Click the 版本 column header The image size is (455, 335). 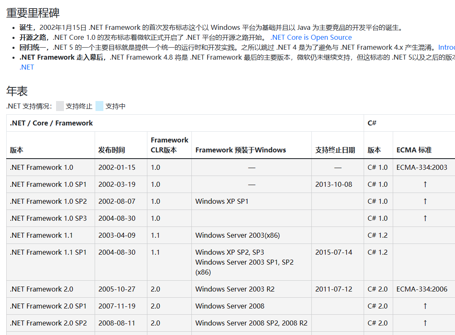(x=17, y=150)
